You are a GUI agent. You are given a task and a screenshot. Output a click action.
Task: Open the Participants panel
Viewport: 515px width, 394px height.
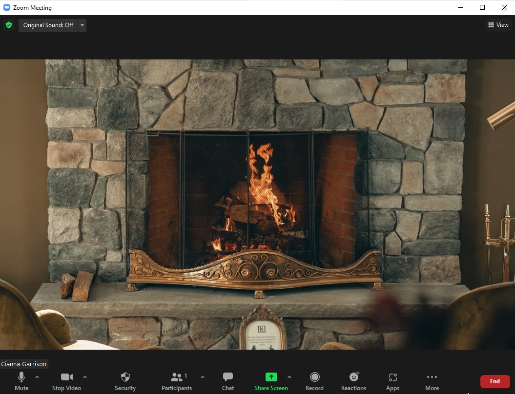coord(177,380)
